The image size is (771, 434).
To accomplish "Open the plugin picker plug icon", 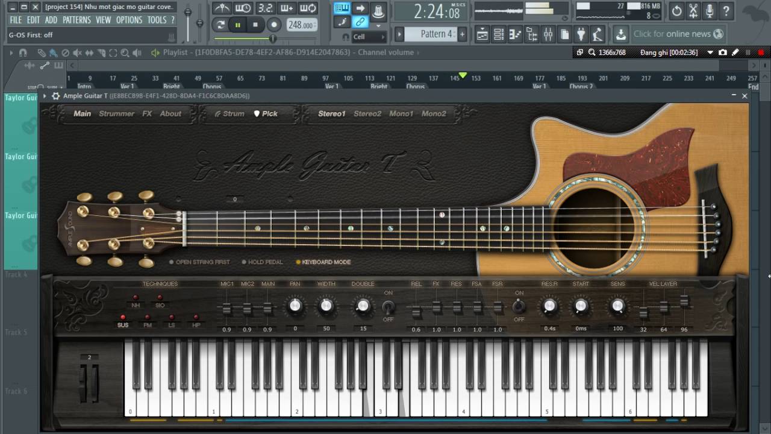I will coord(581,34).
